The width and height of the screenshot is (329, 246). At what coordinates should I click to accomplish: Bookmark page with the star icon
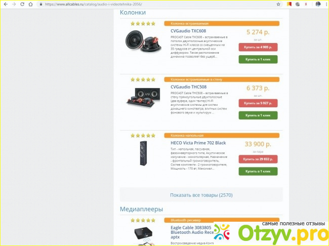tap(278, 4)
